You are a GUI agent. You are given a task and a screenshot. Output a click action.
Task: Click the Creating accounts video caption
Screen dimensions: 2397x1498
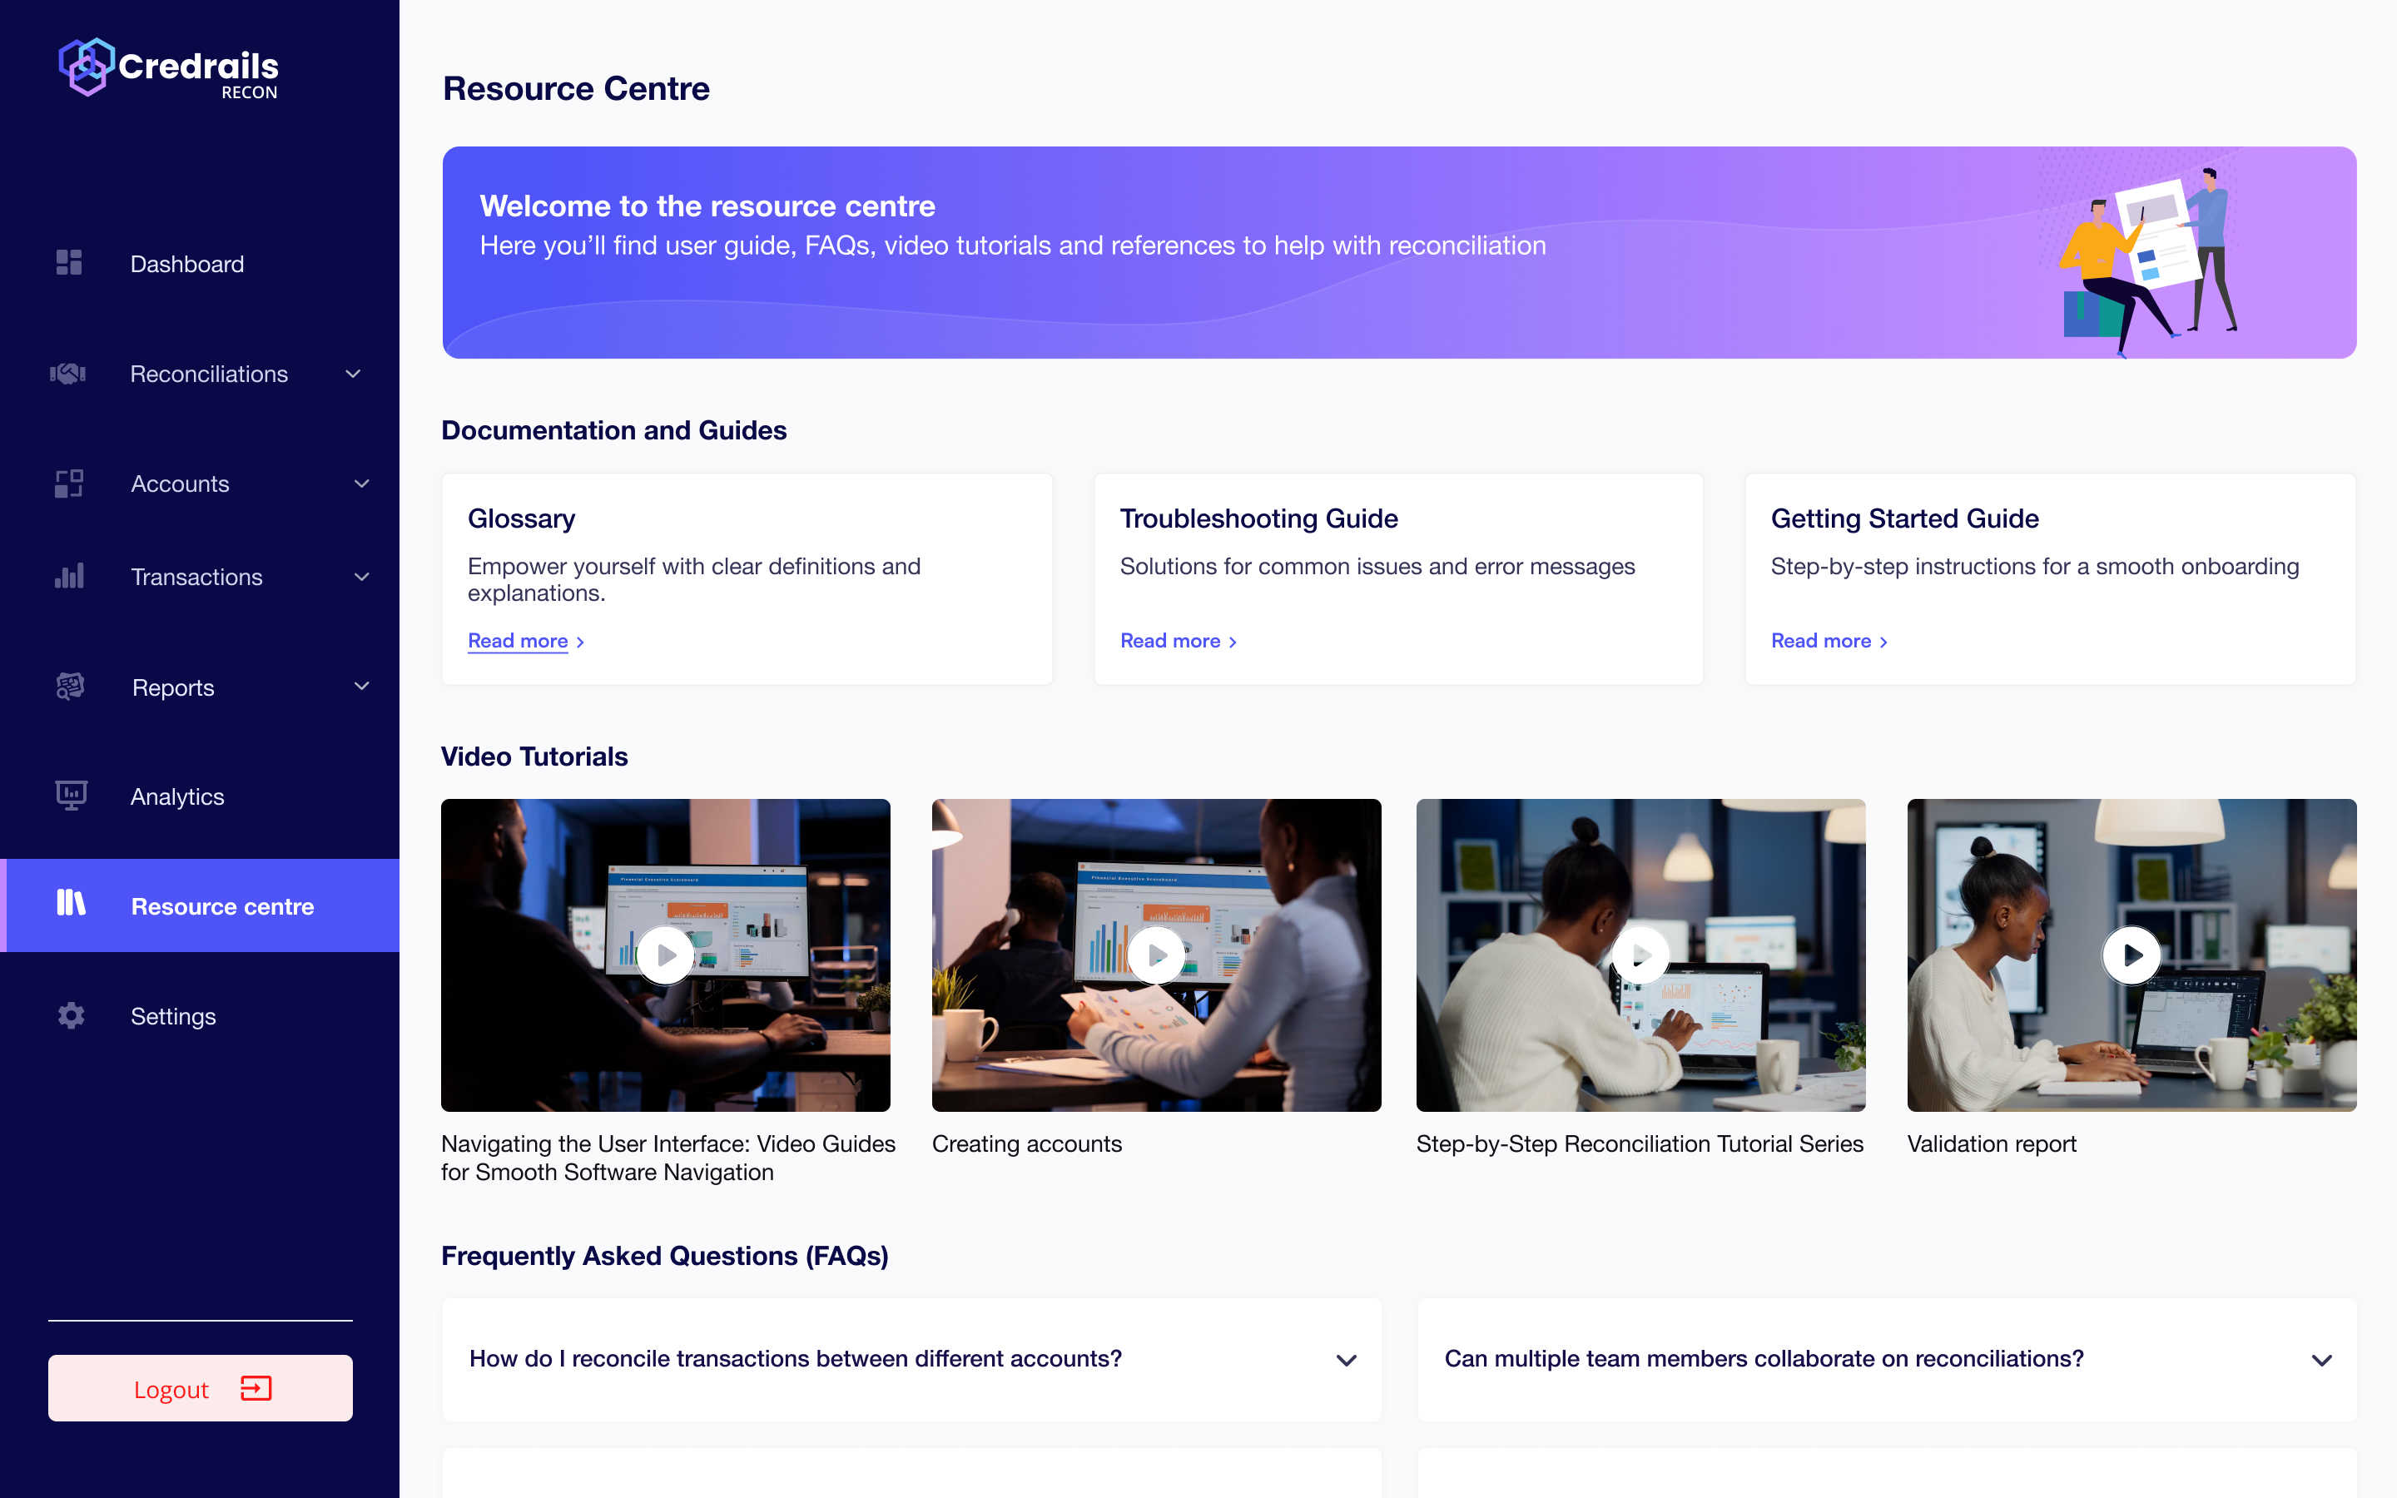coord(1027,1143)
